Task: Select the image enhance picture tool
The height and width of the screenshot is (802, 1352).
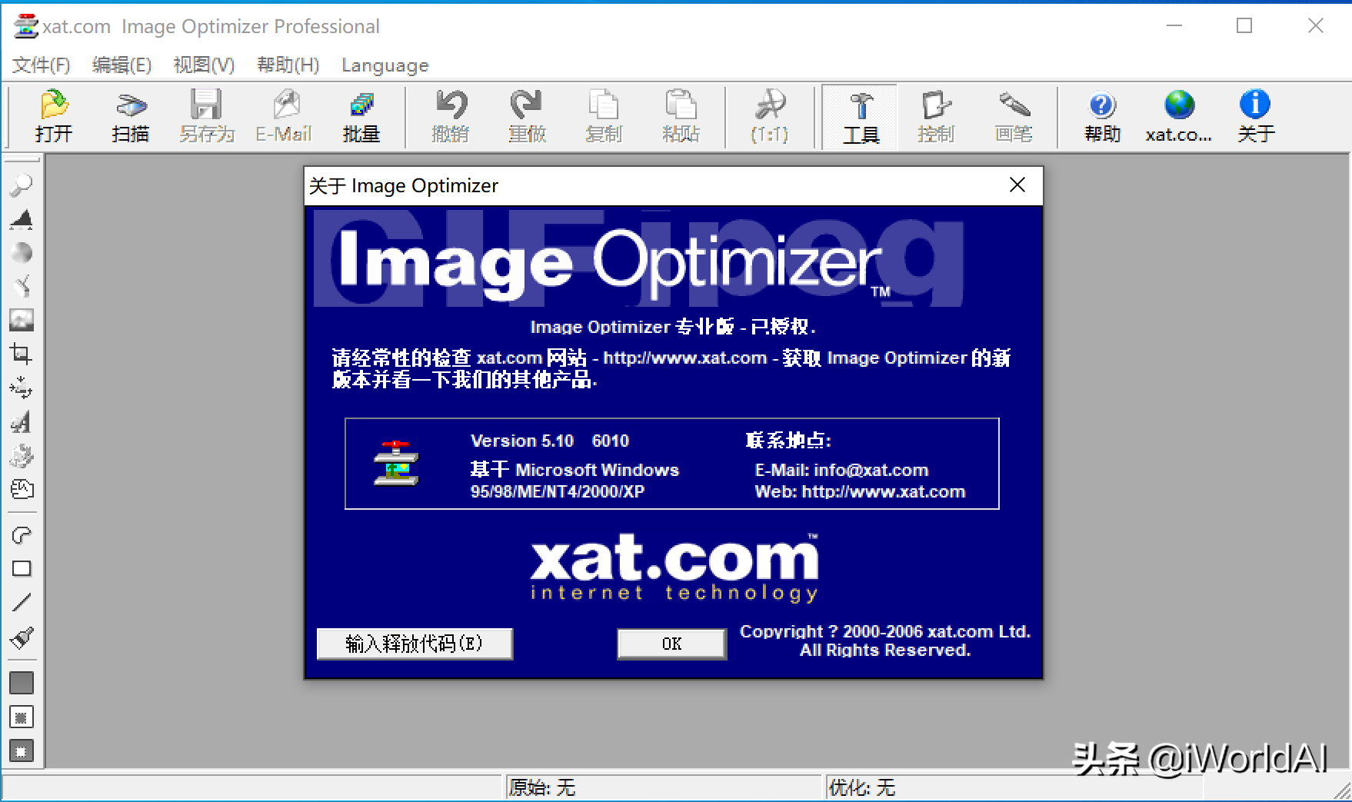Action: (22, 320)
